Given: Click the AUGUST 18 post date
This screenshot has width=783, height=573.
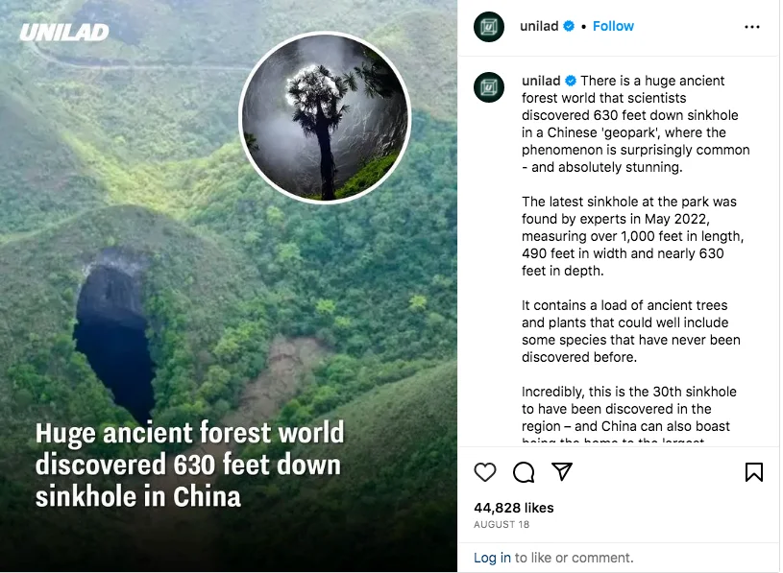Looking at the screenshot, I should [501, 525].
